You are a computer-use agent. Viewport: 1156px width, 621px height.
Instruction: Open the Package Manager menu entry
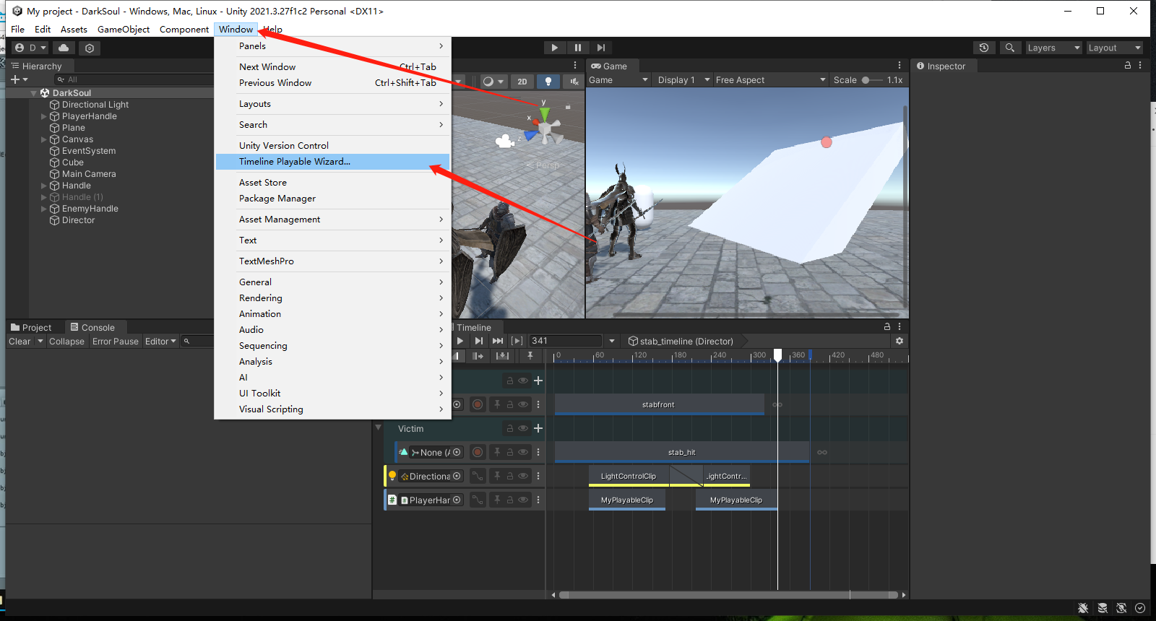[x=332, y=199]
